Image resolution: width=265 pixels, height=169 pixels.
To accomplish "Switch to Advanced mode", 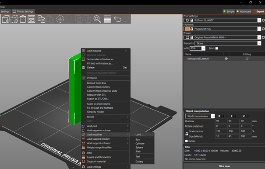I will tap(244, 11).
